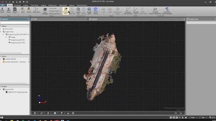216x121 pixels.
Task: Select Exported Files tree node
Action: [x=9, y=89]
